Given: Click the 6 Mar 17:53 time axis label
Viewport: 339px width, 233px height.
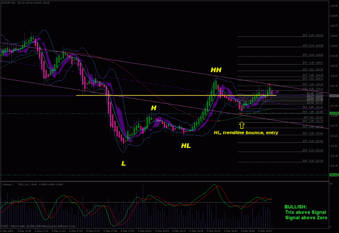Looking at the screenshot, I should coord(127,231).
